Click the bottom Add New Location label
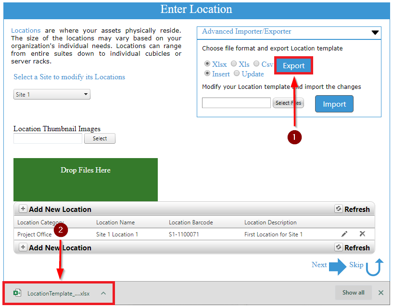393x308 pixels. click(60, 247)
